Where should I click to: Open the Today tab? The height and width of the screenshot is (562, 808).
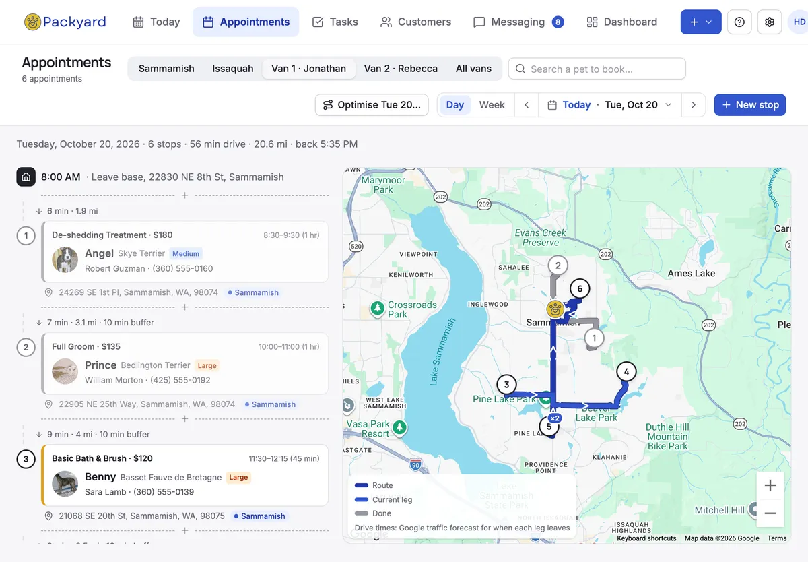[x=156, y=22]
